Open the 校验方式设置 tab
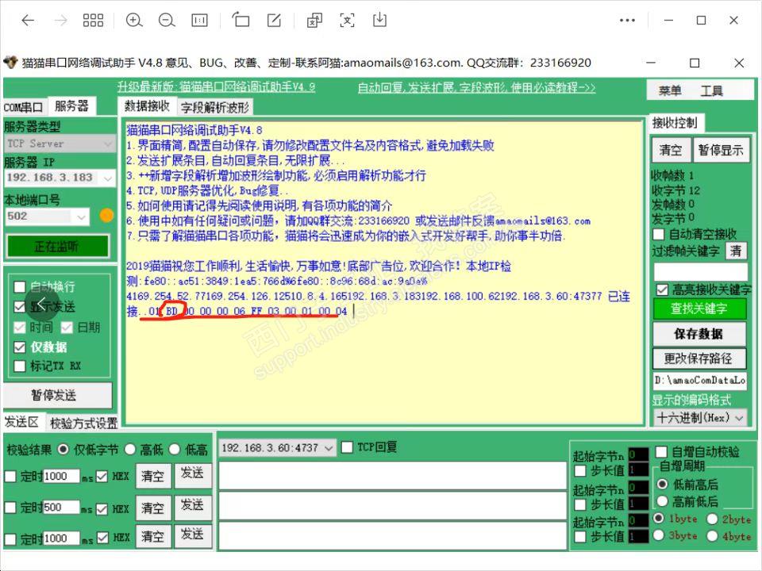Screen dimensions: 762x571 (x=83, y=423)
